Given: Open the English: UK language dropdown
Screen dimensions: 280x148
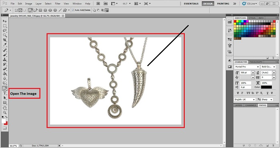Looking at the screenshot, I should [x=254, y=99].
